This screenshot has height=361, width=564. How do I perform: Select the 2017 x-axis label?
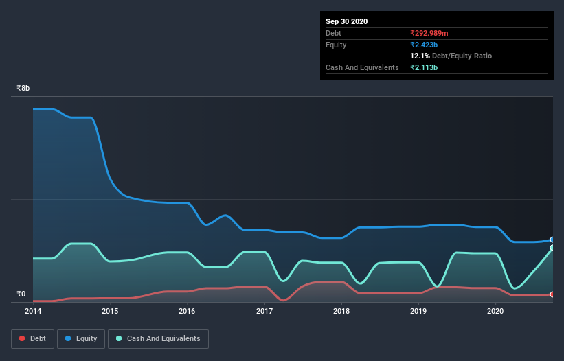tap(264, 311)
